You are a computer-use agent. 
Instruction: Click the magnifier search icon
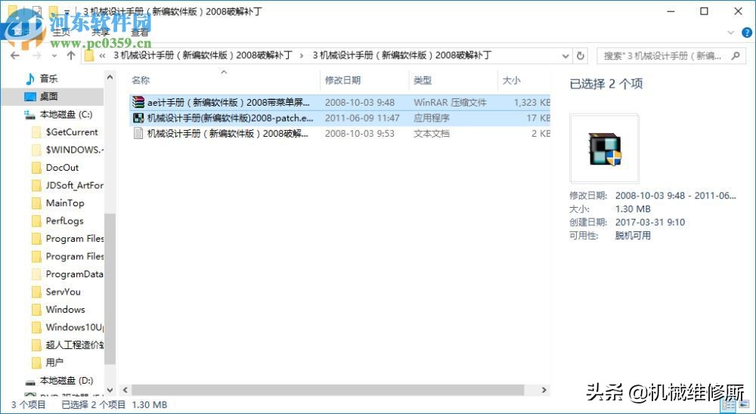pyautogui.click(x=736, y=56)
